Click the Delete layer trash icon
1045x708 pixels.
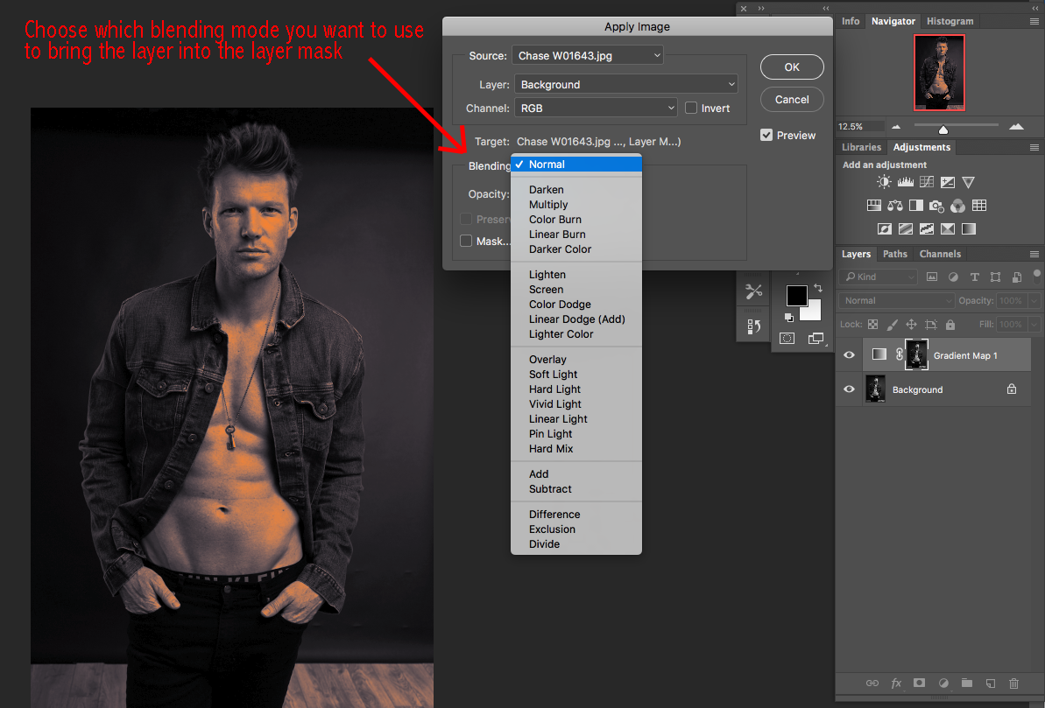[x=1013, y=683]
